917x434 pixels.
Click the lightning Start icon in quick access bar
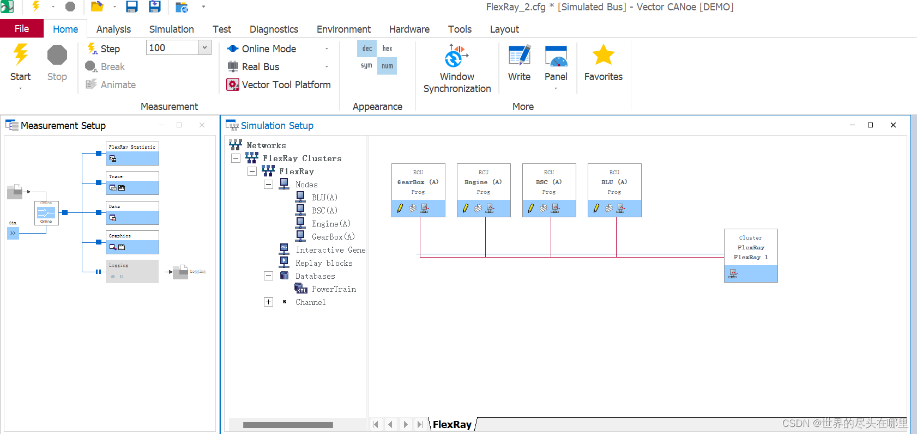[36, 7]
